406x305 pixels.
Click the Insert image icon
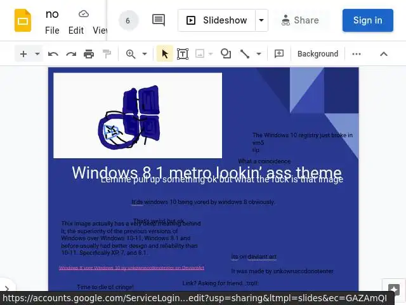[200, 54]
